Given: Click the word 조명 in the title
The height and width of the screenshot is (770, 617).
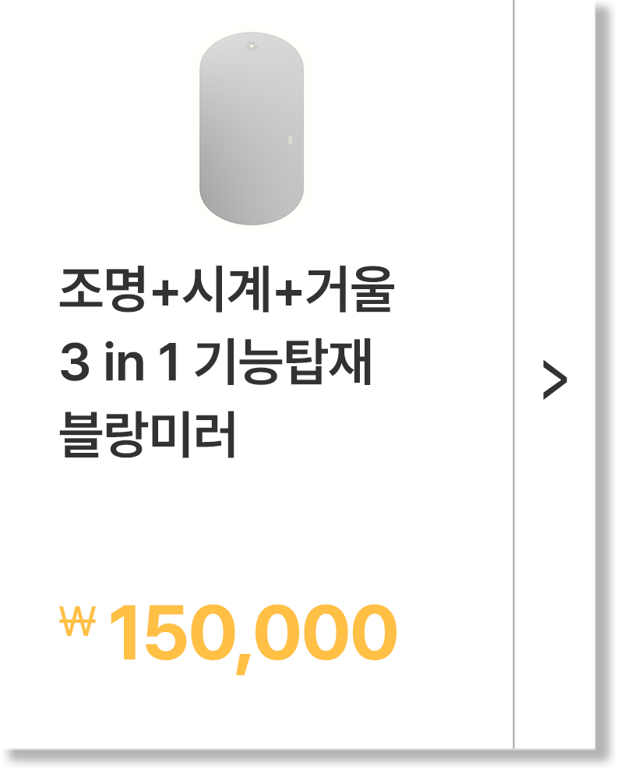Looking at the screenshot, I should click(x=103, y=288).
